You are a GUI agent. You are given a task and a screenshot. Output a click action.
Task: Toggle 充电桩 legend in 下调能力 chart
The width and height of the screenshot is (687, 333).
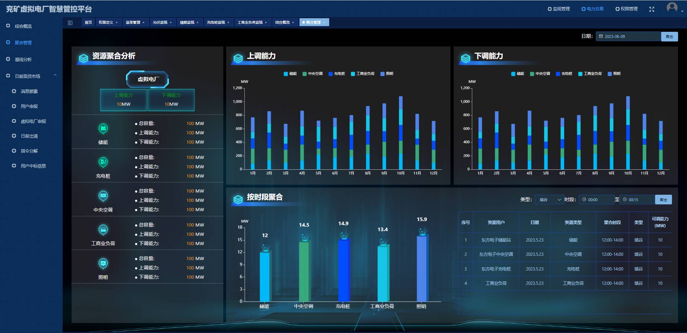coord(564,74)
